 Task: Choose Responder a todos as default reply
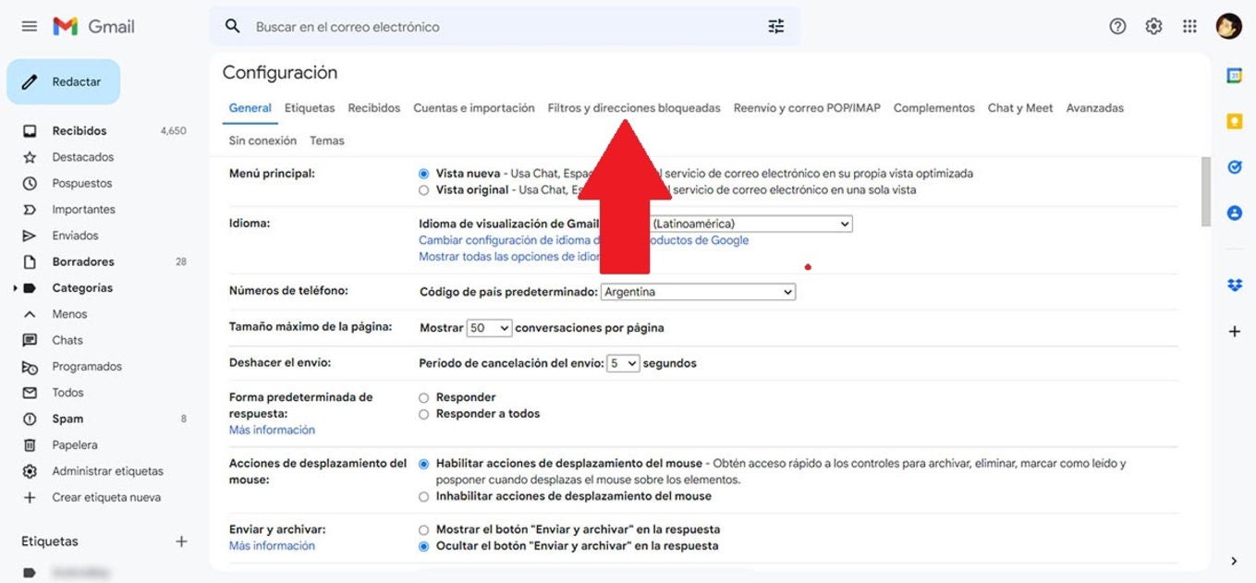(423, 413)
